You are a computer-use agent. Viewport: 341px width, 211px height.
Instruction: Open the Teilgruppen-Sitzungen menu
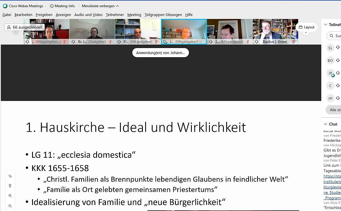(x=163, y=15)
